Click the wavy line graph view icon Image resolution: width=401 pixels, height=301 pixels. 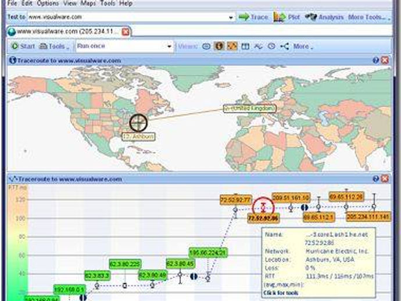coord(258,46)
